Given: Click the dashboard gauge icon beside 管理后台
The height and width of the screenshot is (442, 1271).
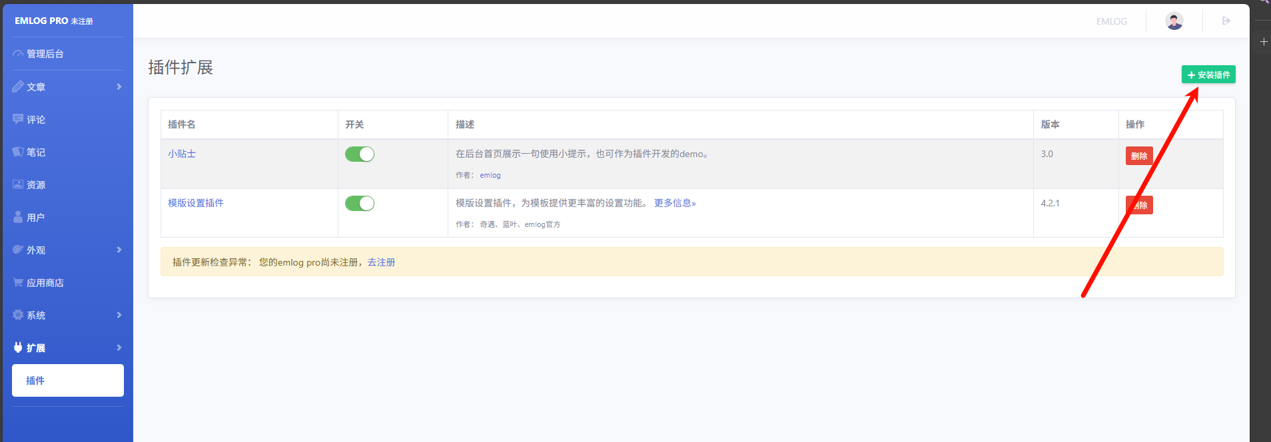Looking at the screenshot, I should (18, 54).
